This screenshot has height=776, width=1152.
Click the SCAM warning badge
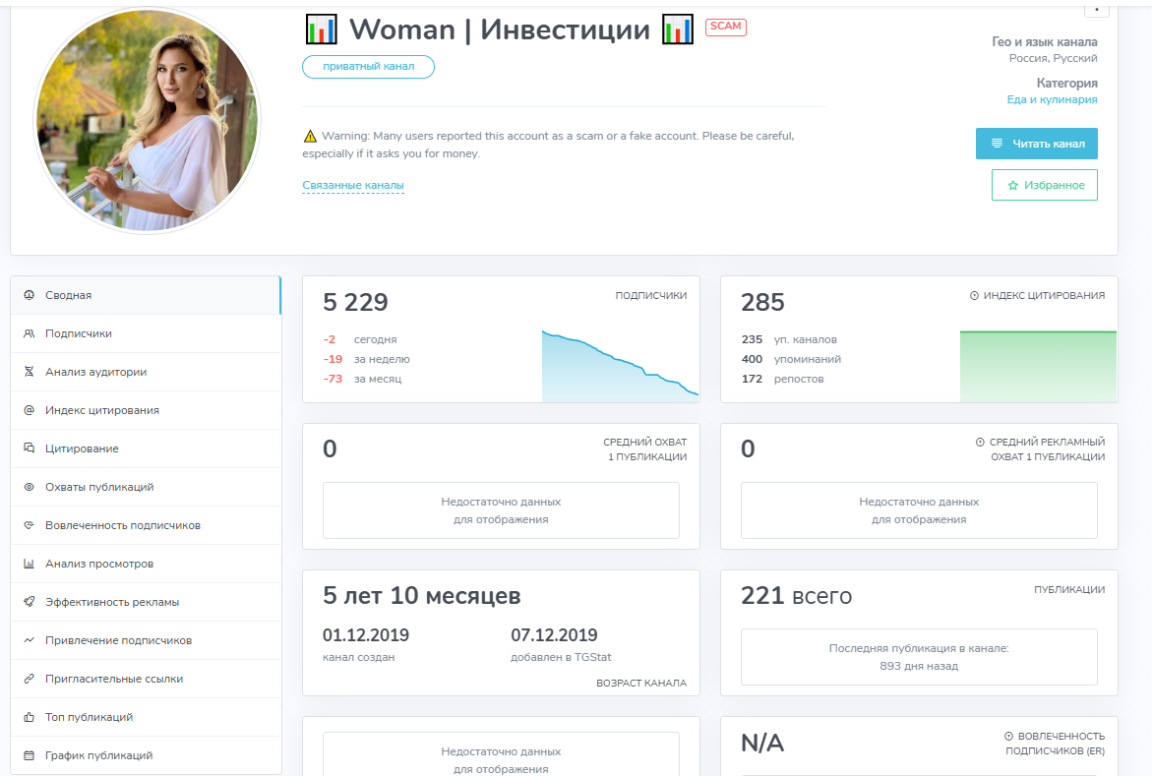(x=725, y=27)
